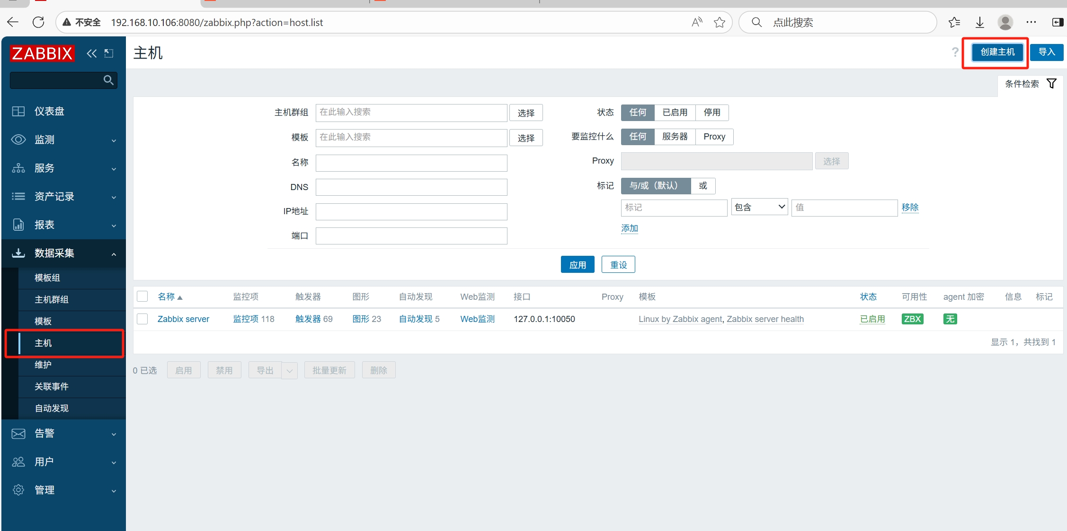Open the browser favorites list icon
The height and width of the screenshot is (531, 1067).
tap(954, 22)
